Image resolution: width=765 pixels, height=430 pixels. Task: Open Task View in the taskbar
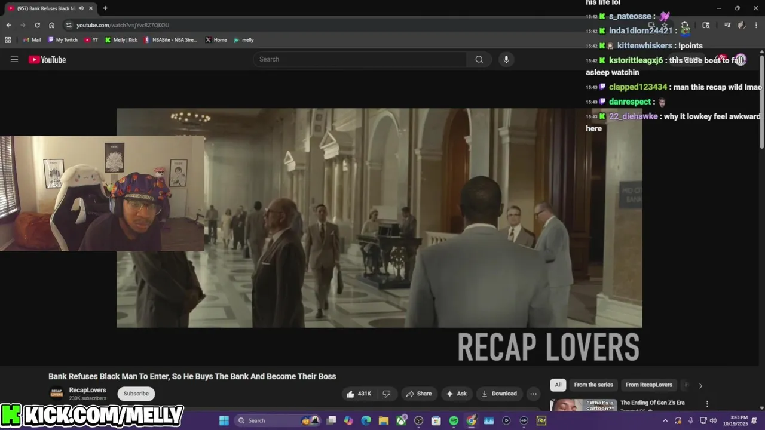[332, 420]
